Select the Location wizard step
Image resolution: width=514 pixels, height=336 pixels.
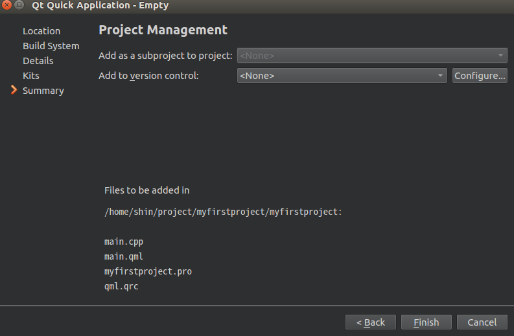pyautogui.click(x=41, y=31)
